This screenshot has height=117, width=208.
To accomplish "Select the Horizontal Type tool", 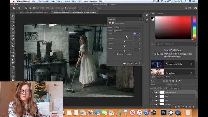I will pyautogui.click(x=13, y=70).
